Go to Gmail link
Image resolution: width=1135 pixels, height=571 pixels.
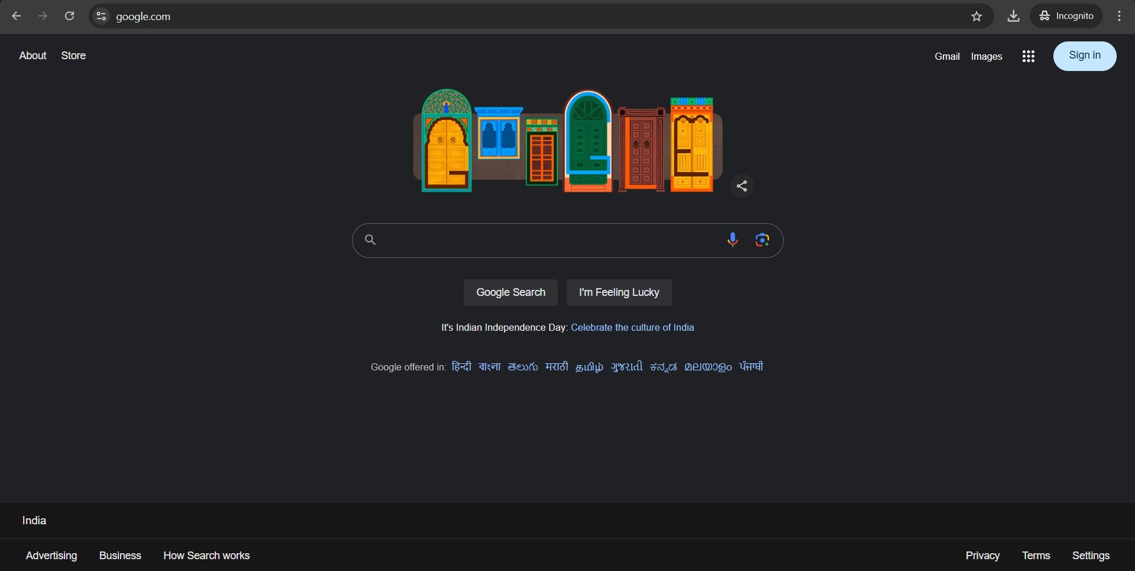coord(946,56)
